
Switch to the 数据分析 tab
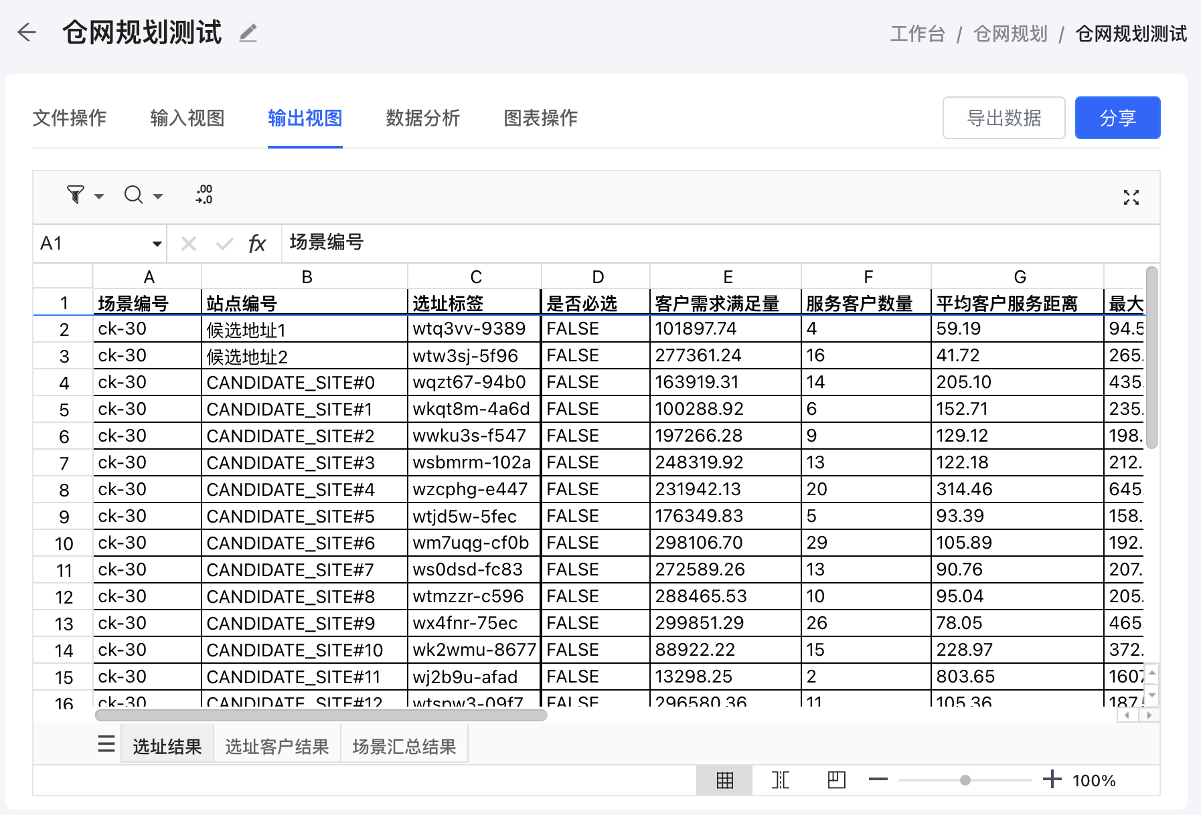tap(422, 118)
